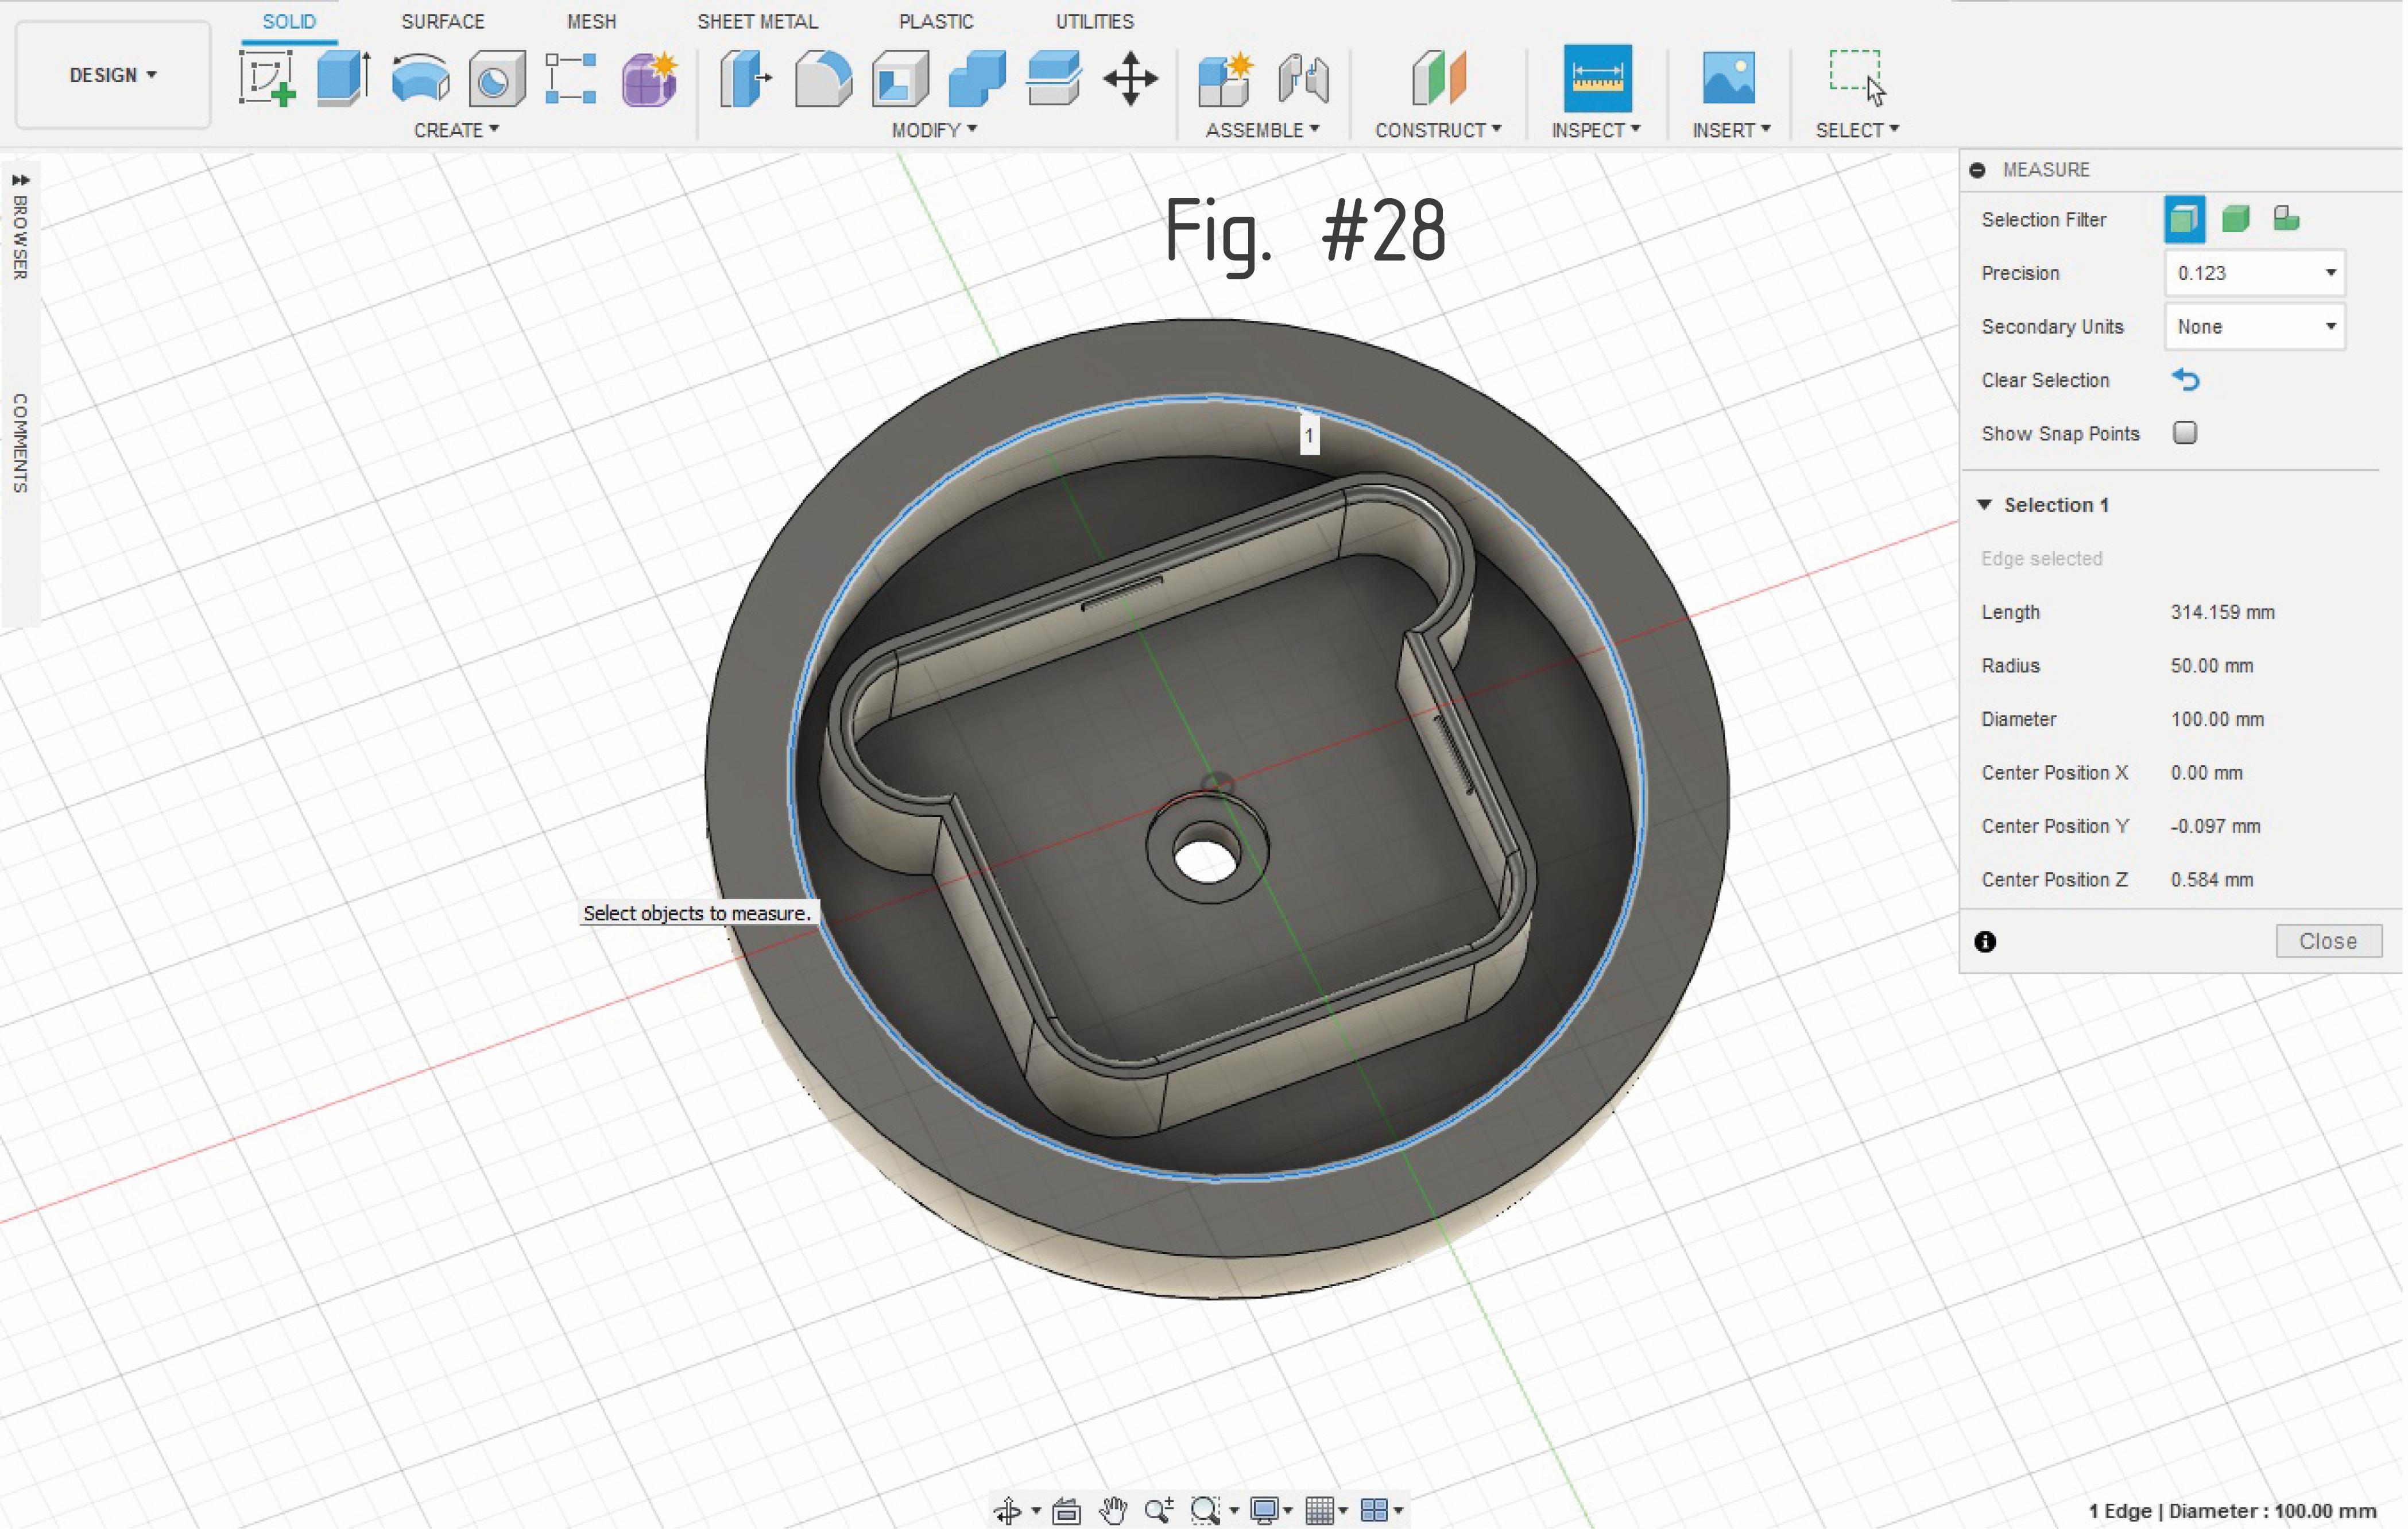
Task: Open the Secondary Units dropdown
Action: [x=2255, y=327]
